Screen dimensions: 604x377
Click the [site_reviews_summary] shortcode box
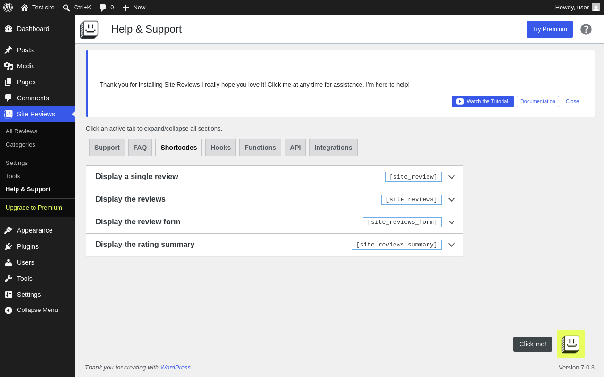397,245
